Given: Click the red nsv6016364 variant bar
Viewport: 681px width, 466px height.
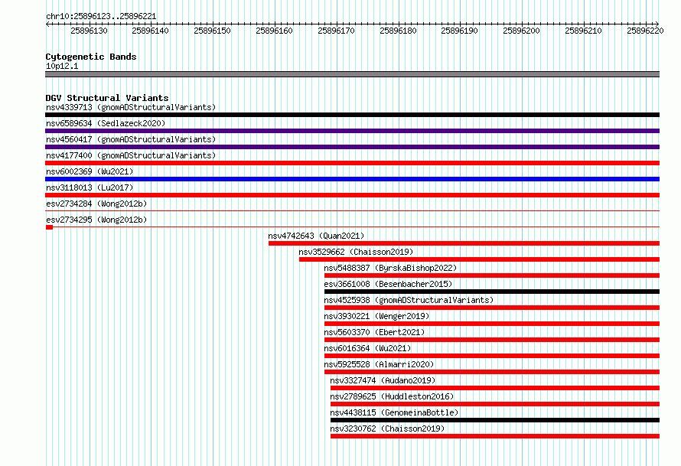Looking at the screenshot, I should point(492,356).
